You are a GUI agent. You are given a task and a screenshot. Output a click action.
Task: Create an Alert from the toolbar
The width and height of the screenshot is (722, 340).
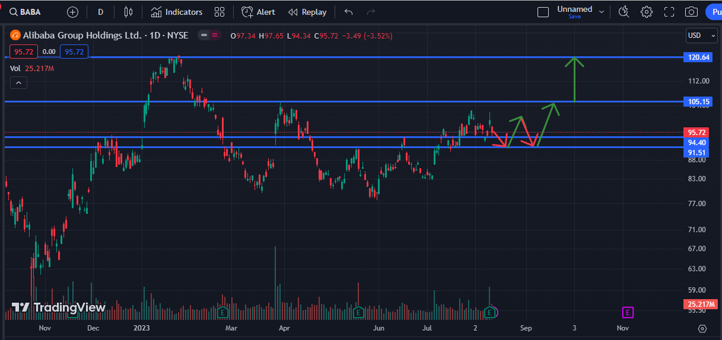pyautogui.click(x=259, y=12)
